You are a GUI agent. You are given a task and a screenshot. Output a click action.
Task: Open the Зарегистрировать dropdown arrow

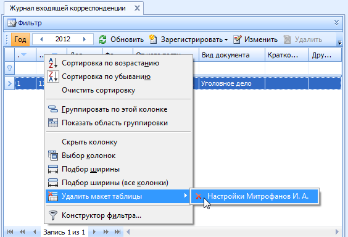(226, 39)
